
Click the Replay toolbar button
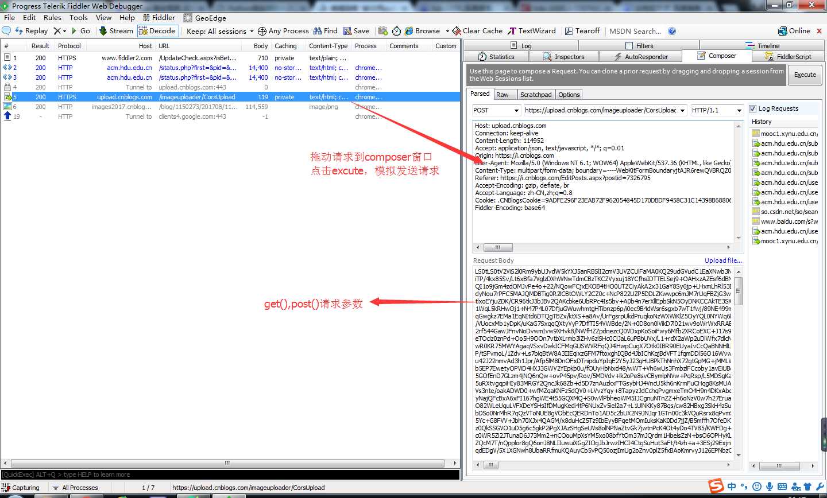[x=31, y=31]
